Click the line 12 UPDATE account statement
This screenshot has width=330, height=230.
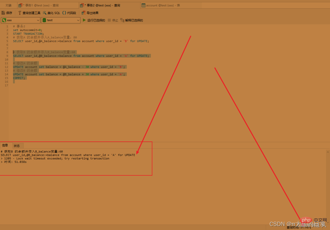69,67
